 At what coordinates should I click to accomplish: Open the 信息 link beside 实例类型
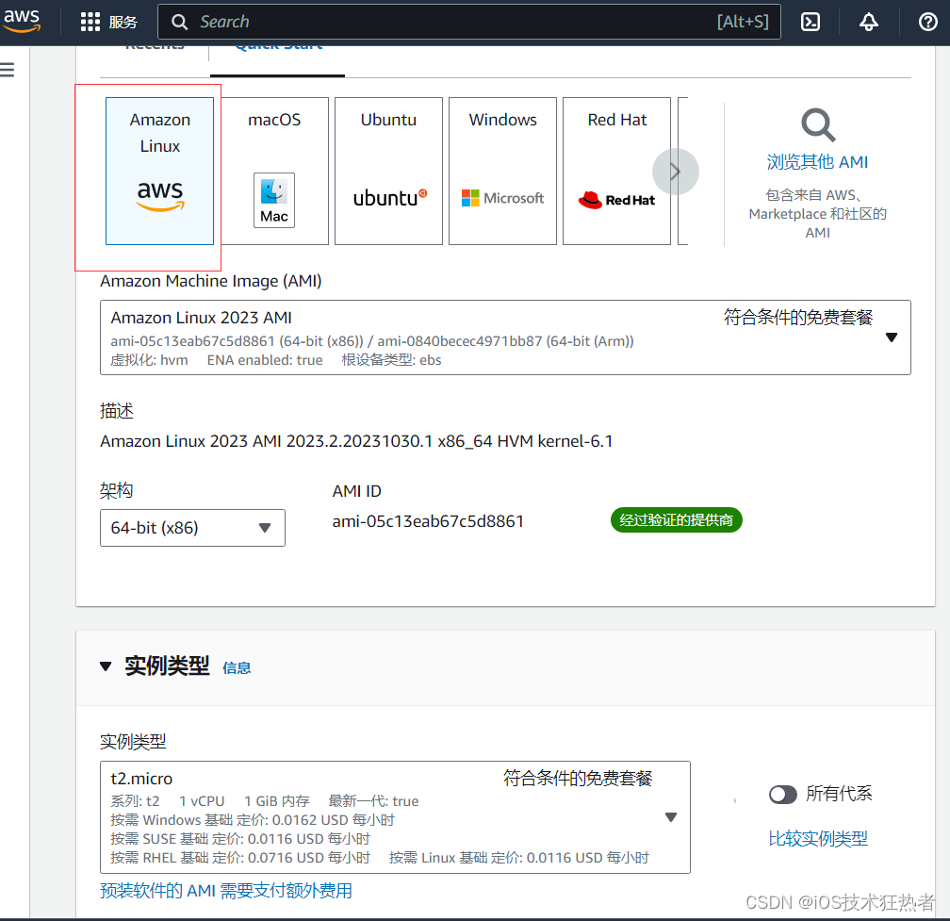pyautogui.click(x=237, y=667)
